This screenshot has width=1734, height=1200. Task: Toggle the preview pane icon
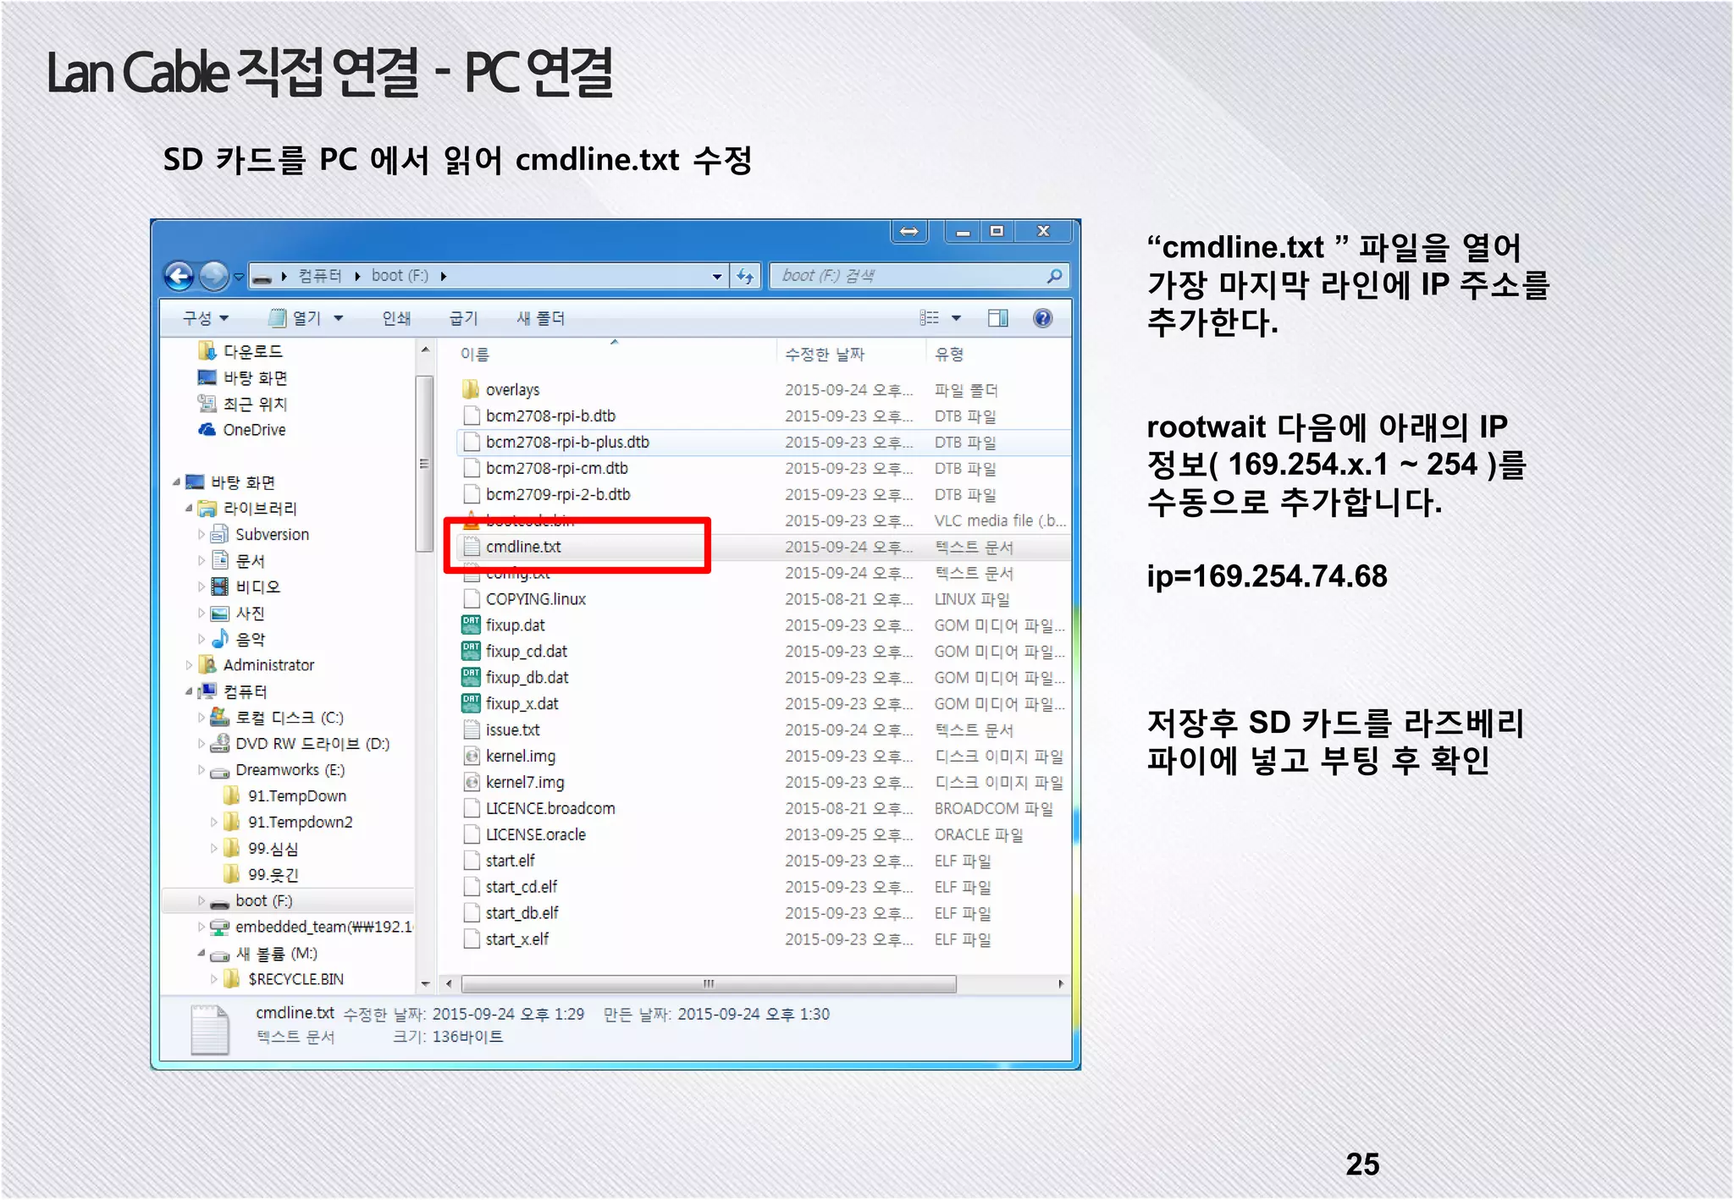tap(998, 318)
